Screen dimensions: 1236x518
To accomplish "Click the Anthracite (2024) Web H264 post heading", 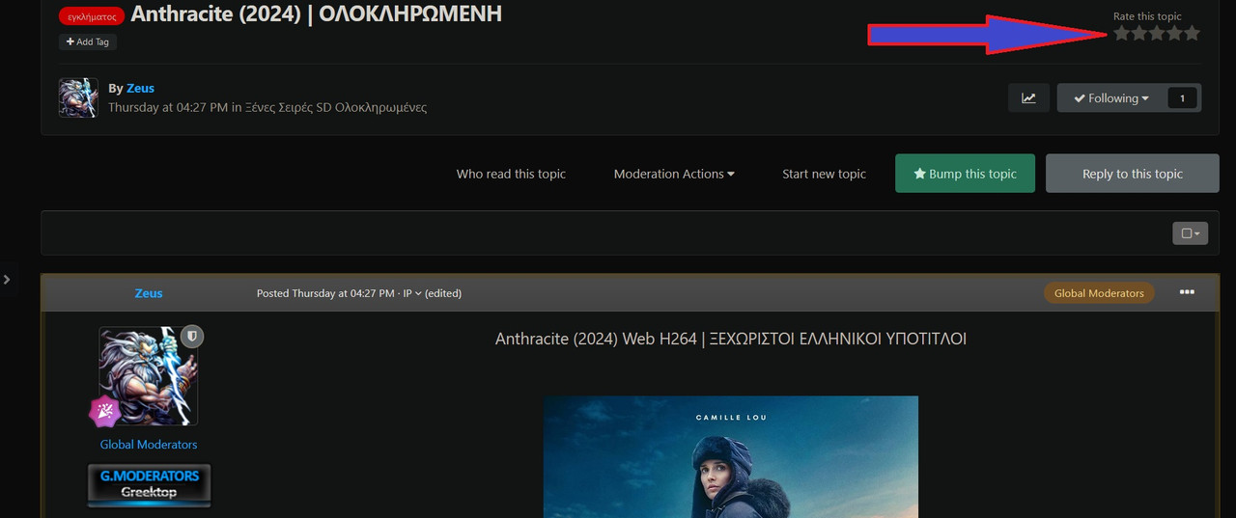I will (x=731, y=339).
